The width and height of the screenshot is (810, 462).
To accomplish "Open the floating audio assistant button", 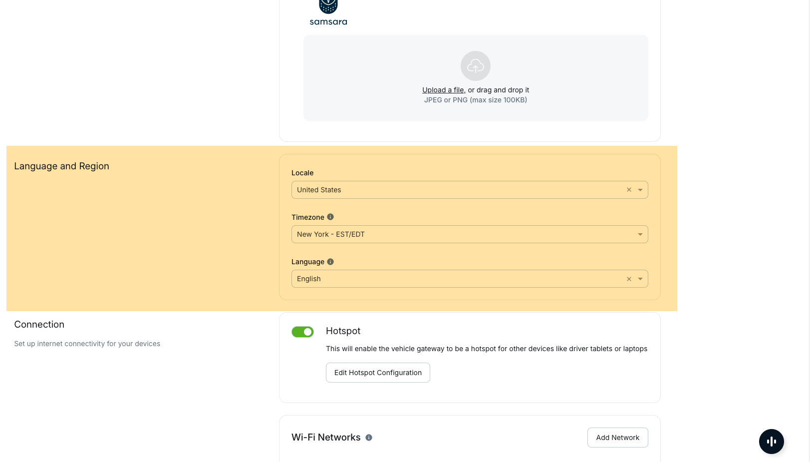I will click(771, 442).
